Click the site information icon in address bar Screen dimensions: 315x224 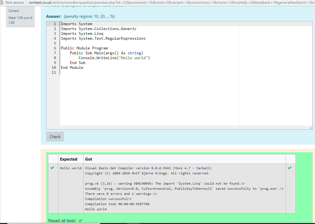2,3
